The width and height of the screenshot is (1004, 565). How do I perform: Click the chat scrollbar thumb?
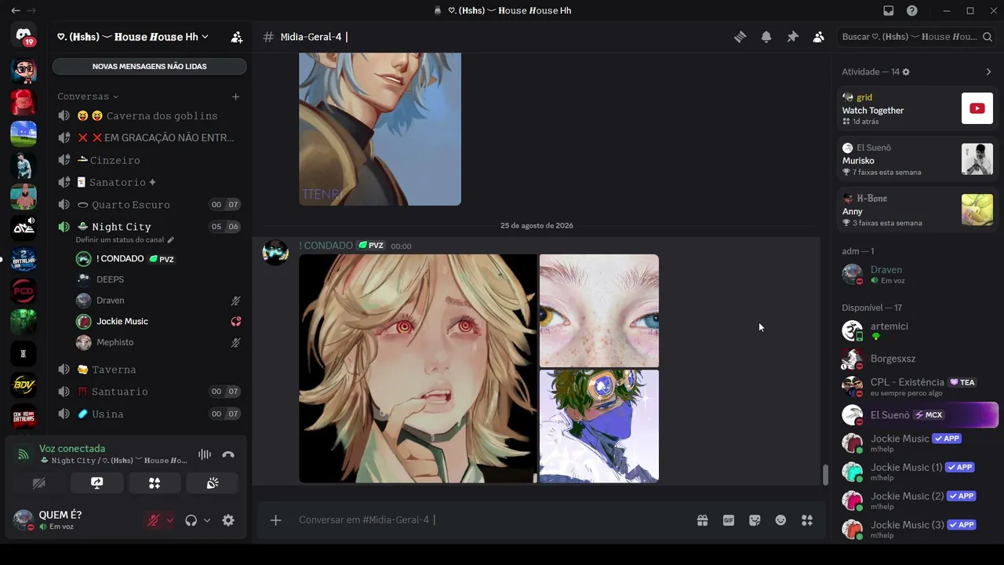(824, 475)
